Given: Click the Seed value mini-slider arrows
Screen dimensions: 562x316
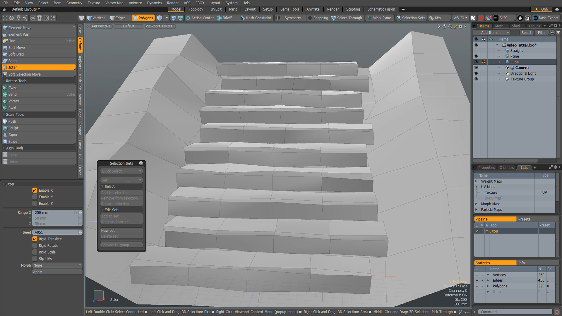Looking at the screenshot, I should (x=80, y=232).
